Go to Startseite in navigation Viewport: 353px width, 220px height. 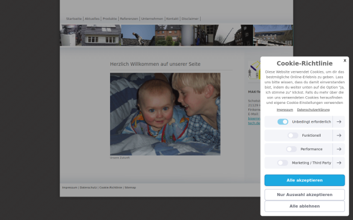74,19
